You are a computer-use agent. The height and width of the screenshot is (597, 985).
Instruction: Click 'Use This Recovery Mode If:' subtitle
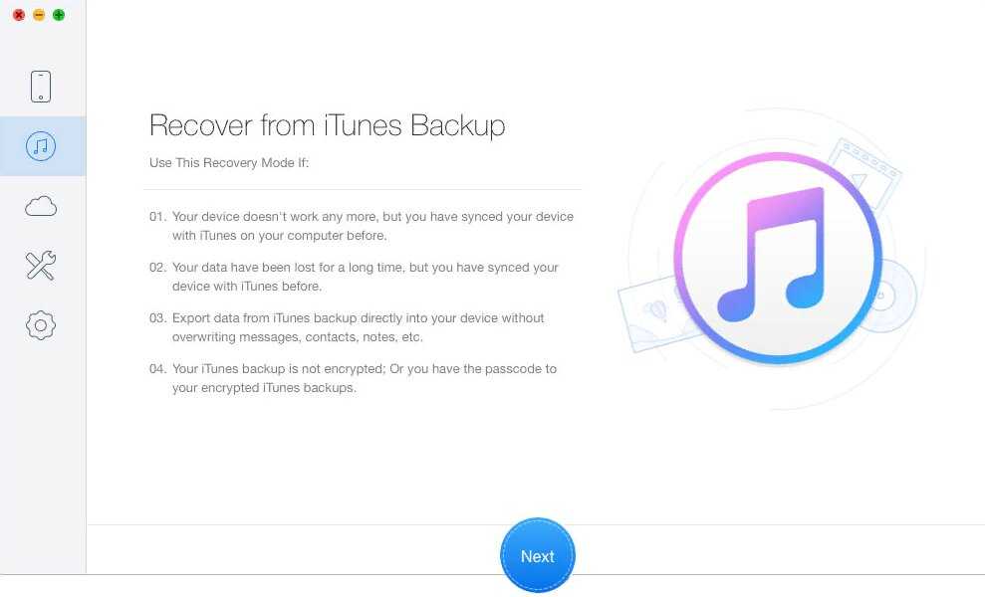click(x=229, y=162)
